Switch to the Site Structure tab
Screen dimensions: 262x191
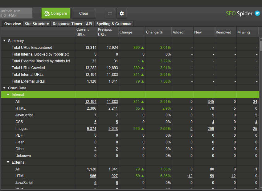(x=37, y=24)
